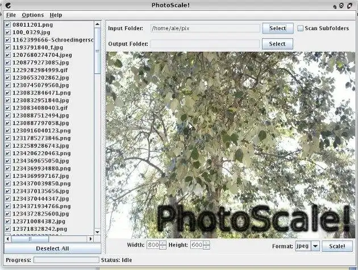Toggle checkbox for 1208779273085.jpg
Viewport: 358px width, 270px height.
pos(8,63)
